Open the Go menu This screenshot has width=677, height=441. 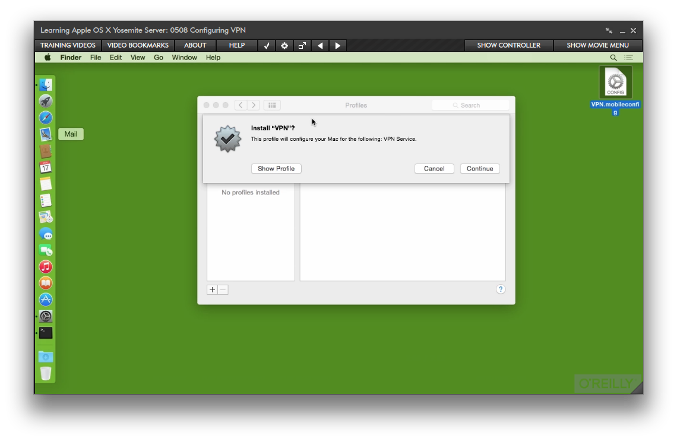pos(159,58)
